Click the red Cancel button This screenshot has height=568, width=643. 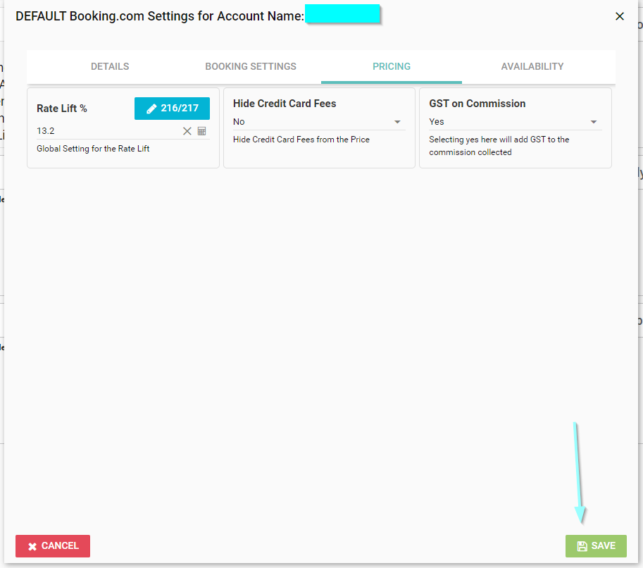pos(53,546)
